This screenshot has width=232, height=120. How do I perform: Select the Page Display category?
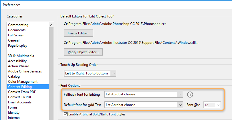(x=17, y=46)
